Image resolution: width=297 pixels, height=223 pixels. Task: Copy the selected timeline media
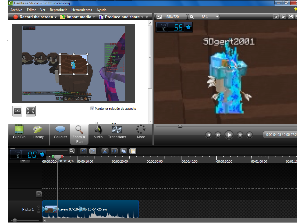124,151
